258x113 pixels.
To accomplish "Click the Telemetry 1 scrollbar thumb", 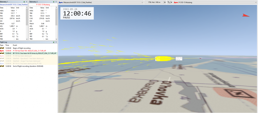I will tap(27, 17).
